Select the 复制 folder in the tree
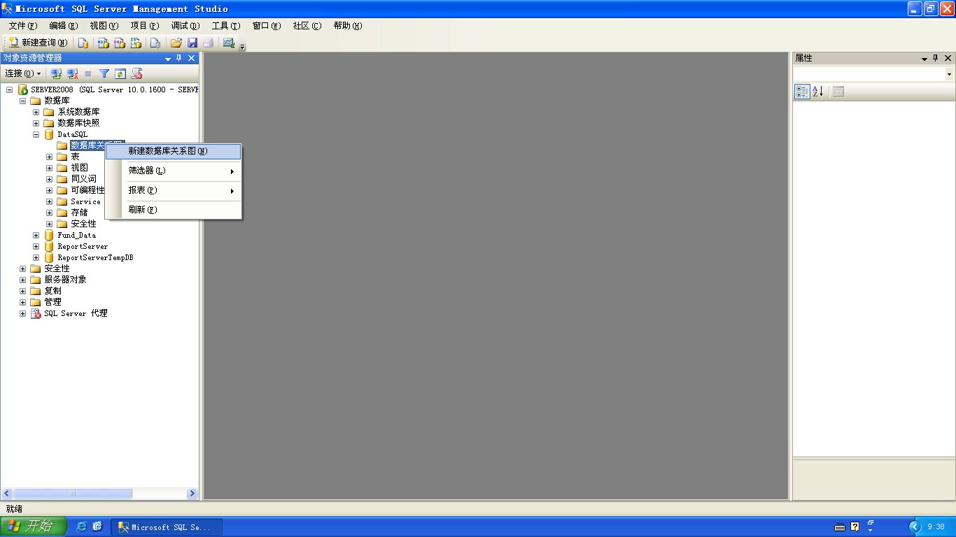The width and height of the screenshot is (956, 537). [52, 291]
